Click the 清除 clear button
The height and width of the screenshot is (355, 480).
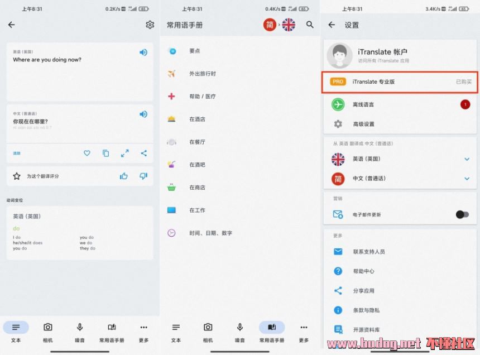[x=17, y=153]
